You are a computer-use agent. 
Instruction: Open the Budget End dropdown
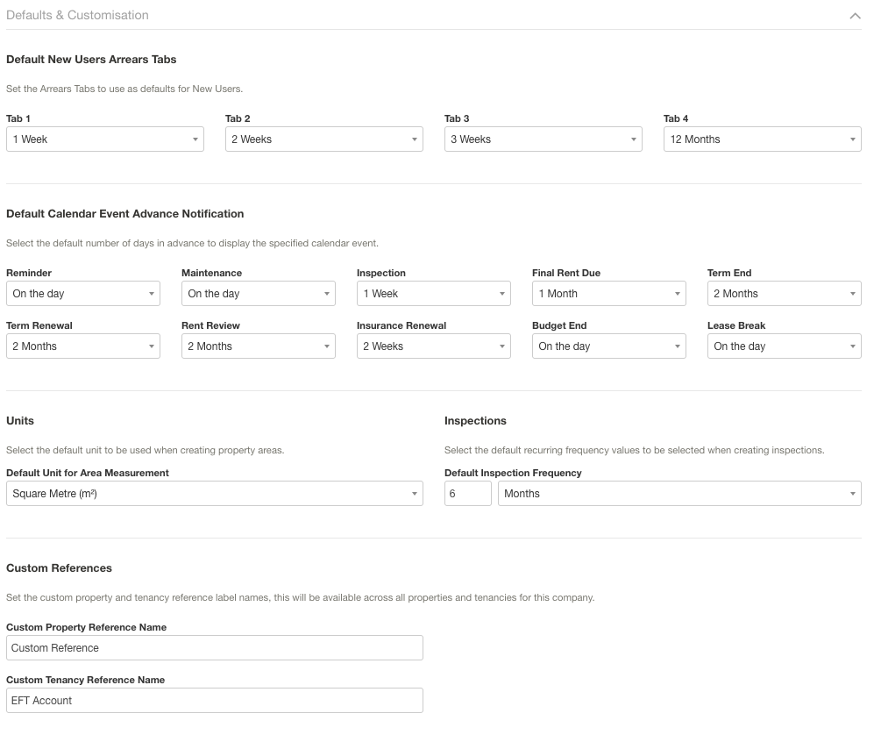(608, 346)
